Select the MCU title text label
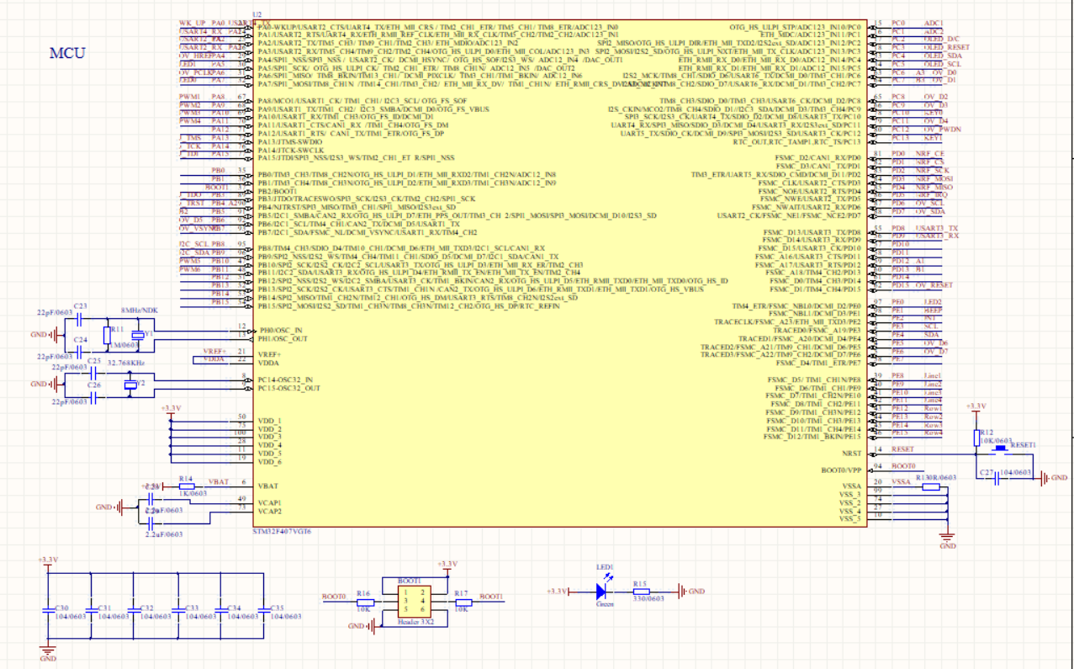 click(x=66, y=53)
